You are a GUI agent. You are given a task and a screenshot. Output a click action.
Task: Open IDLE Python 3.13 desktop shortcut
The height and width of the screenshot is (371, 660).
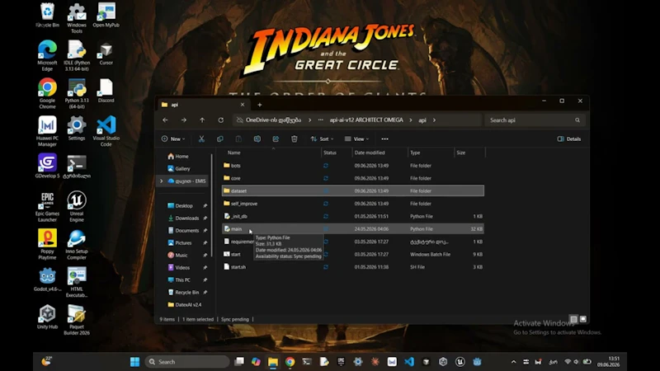77,55
